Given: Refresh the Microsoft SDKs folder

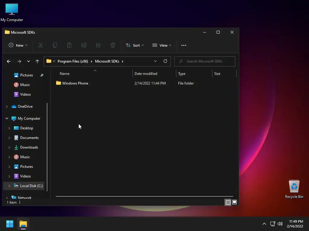Looking at the screenshot, I should (165, 61).
